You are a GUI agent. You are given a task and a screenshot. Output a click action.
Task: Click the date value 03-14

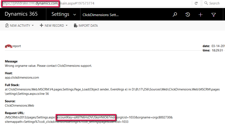click(218, 46)
